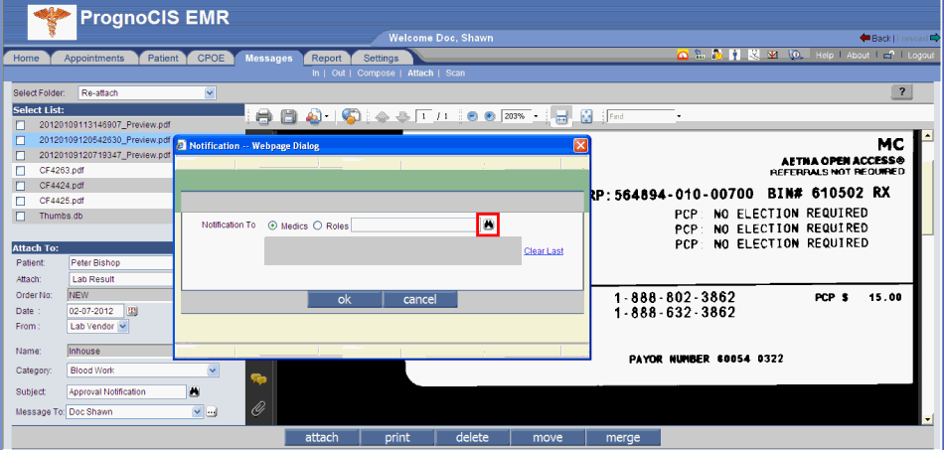
Task: Click the person with clock icon
Action: 717,55
